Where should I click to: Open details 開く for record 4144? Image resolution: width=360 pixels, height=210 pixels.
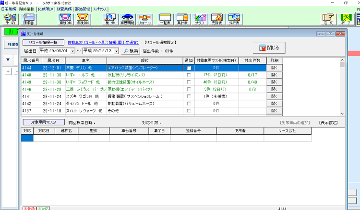[x=275, y=68]
